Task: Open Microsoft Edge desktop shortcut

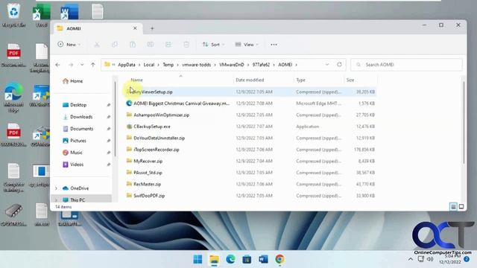Action: (x=13, y=98)
